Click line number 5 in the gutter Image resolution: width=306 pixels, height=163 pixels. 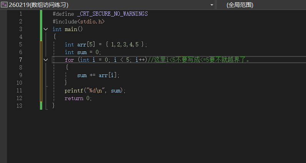(21, 44)
